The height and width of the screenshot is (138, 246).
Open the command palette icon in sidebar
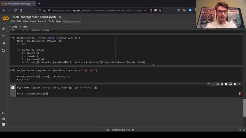click(x=3, y=119)
